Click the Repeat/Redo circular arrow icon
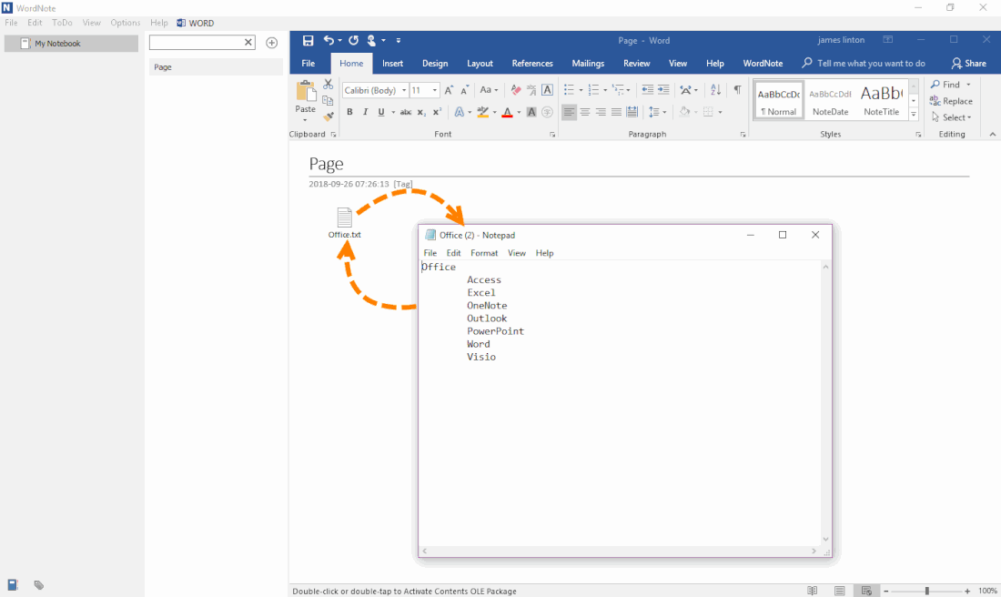Screen dimensions: 1001x597 click(x=353, y=40)
